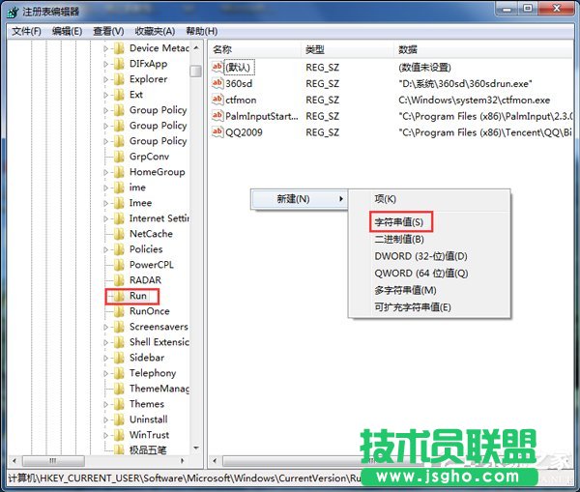Screen dimensions: 580x492
Task: Expand the Telephony tree node
Action: tap(105, 374)
